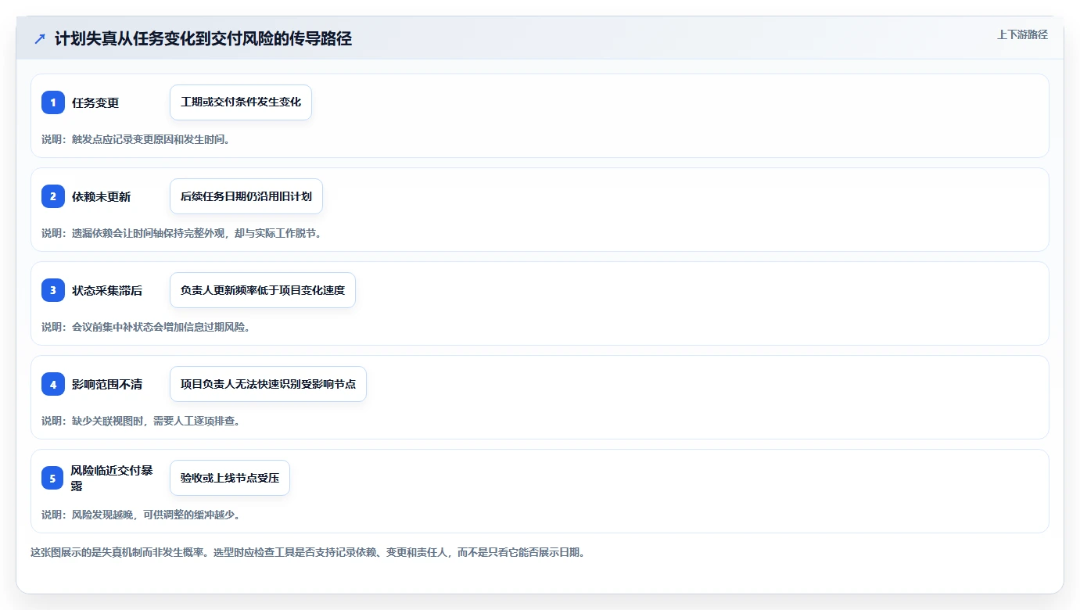Click step number 5 badge
The image size is (1080, 610).
(53, 478)
